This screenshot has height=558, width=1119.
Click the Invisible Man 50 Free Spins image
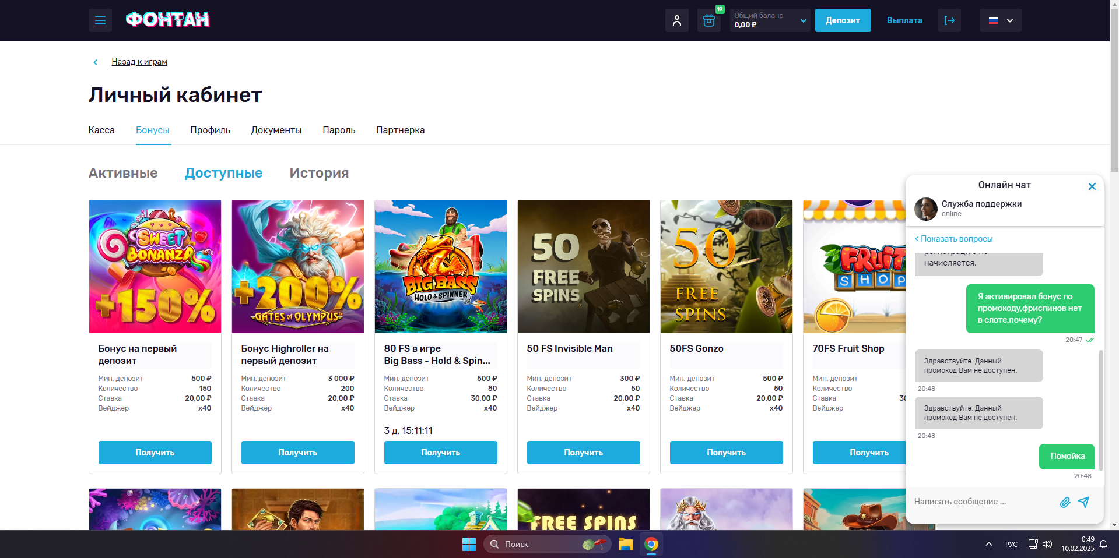(584, 267)
